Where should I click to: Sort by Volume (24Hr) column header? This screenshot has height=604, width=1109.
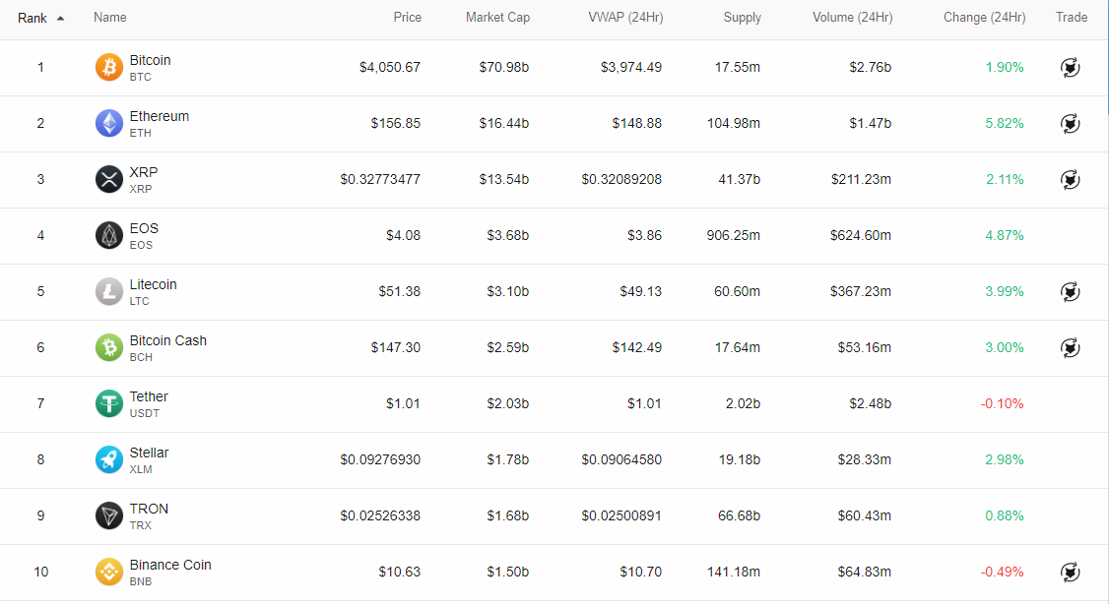click(852, 17)
